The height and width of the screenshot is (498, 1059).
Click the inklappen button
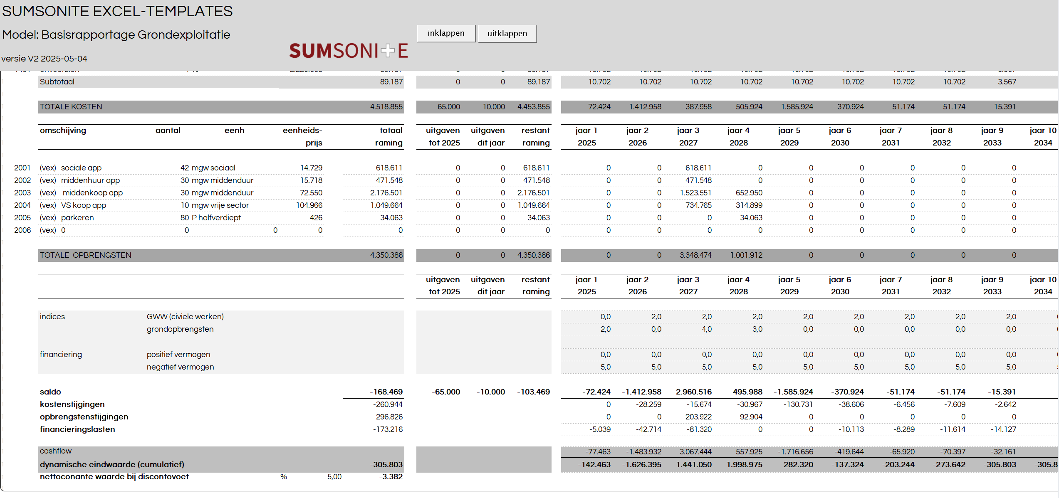pyautogui.click(x=446, y=33)
